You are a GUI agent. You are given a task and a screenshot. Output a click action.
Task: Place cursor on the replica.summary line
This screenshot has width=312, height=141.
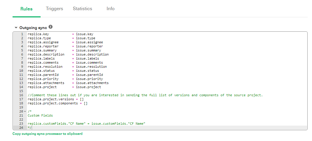click(64, 51)
